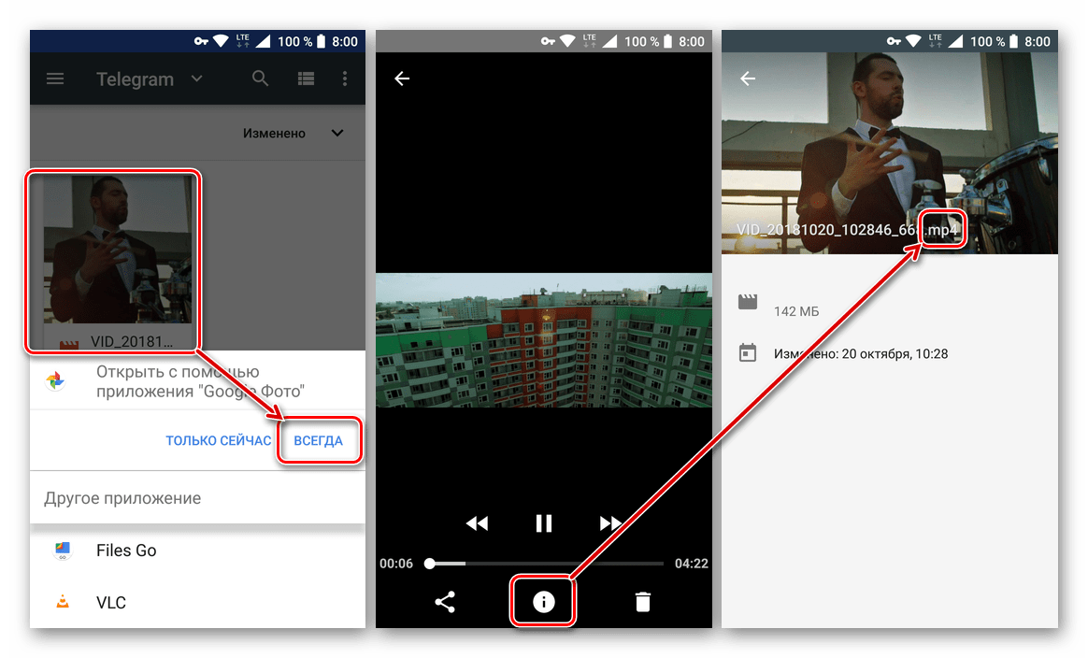This screenshot has height=658, width=1088.
Task: Expand the Telegram folder dropdown
Action: tap(196, 79)
